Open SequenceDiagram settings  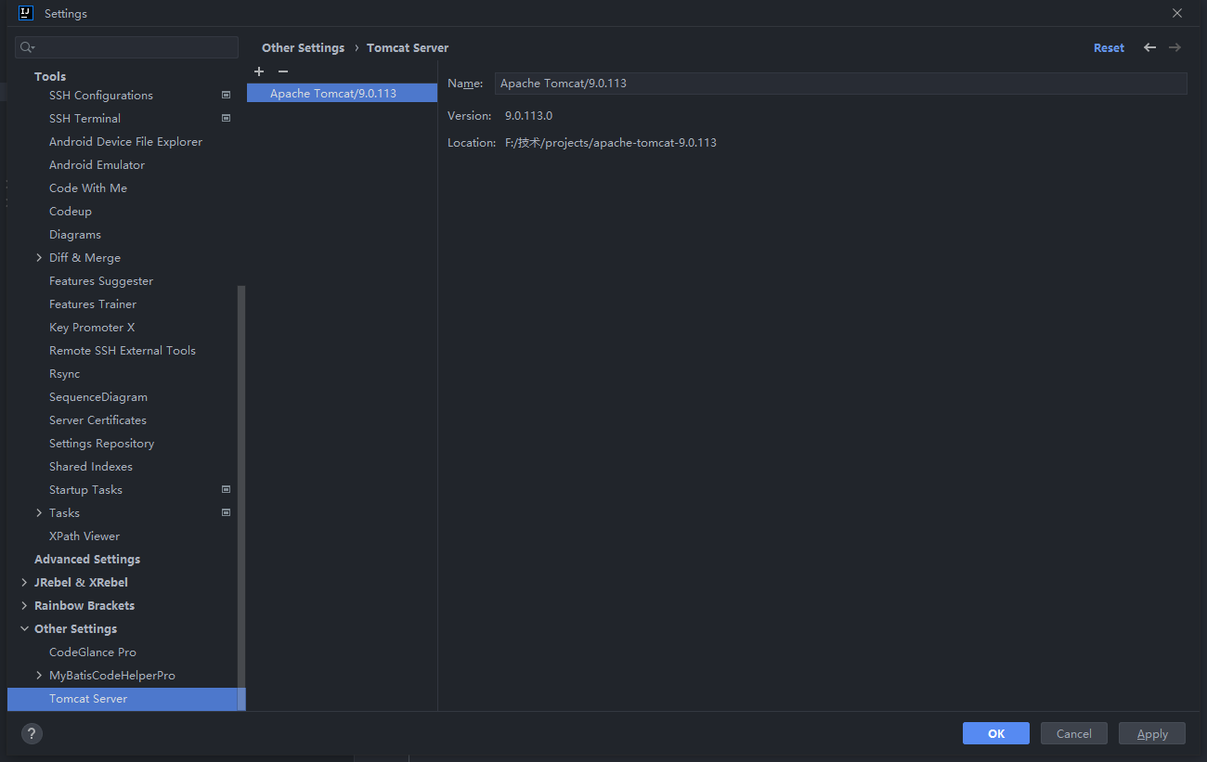click(x=98, y=396)
